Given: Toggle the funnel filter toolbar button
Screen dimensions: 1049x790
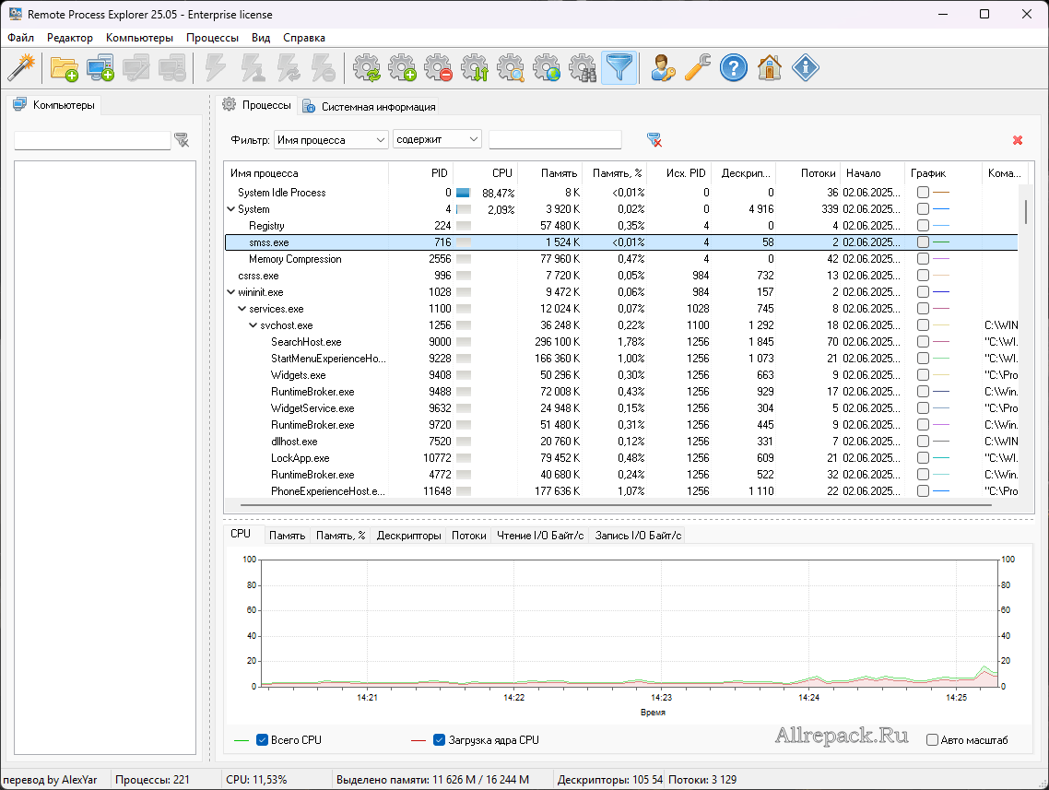Looking at the screenshot, I should pyautogui.click(x=619, y=67).
